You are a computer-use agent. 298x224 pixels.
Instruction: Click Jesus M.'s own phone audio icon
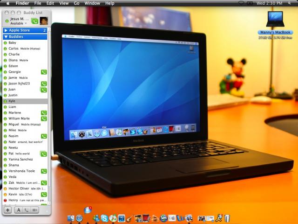tap(35, 21)
